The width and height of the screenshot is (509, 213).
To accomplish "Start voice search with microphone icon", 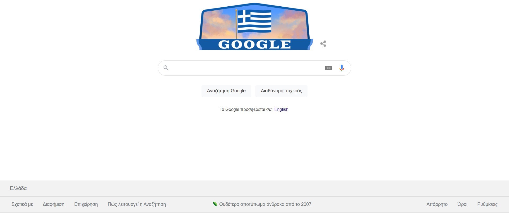I will click(342, 68).
